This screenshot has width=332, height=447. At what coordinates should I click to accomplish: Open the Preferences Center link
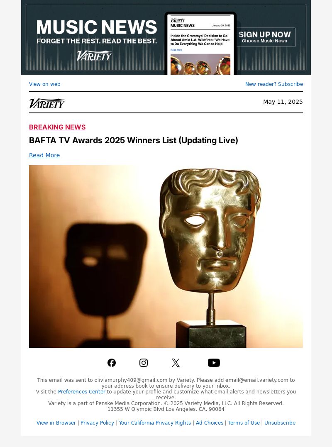81,392
